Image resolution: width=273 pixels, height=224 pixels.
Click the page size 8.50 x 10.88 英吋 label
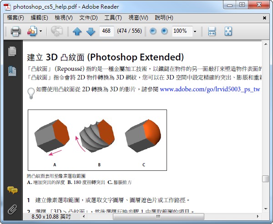pos(51,217)
